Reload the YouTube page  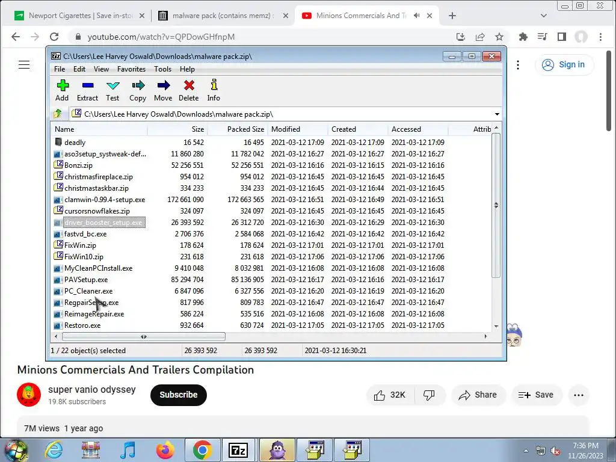[54, 37]
